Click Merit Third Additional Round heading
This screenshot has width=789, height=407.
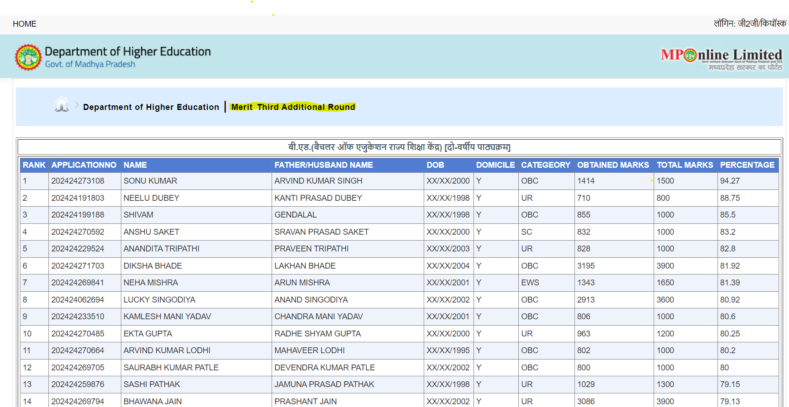[x=293, y=107]
